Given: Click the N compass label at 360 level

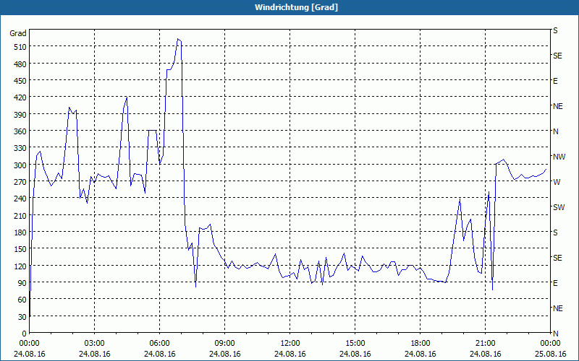Looking at the screenshot, I should tap(555, 131).
